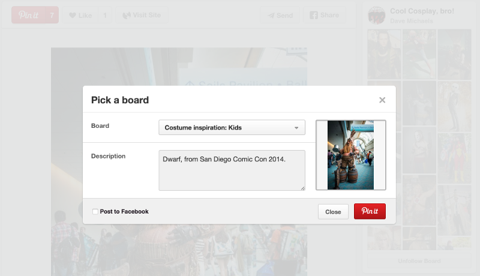Click Dave Michaels author name
This screenshot has width=480, height=276.
pyautogui.click(x=412, y=21)
